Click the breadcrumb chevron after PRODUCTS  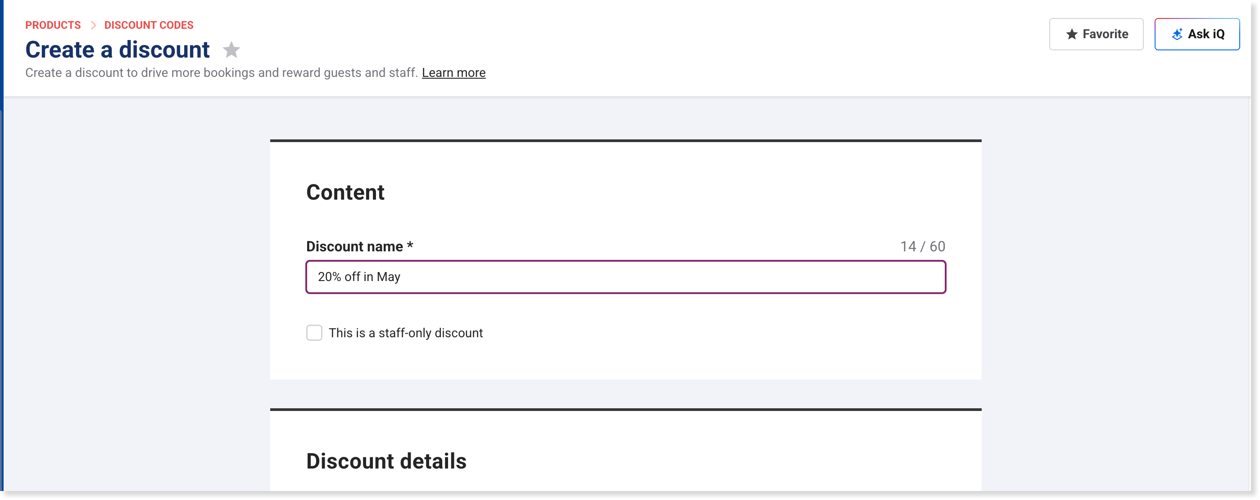(x=93, y=25)
